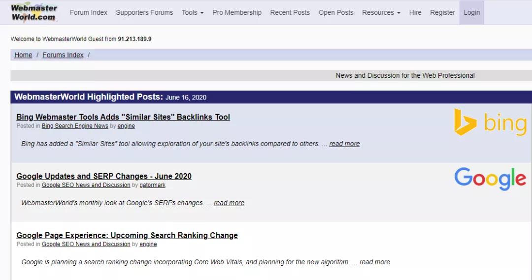Open the Hire nav link
The image size is (532, 280).
tap(415, 12)
